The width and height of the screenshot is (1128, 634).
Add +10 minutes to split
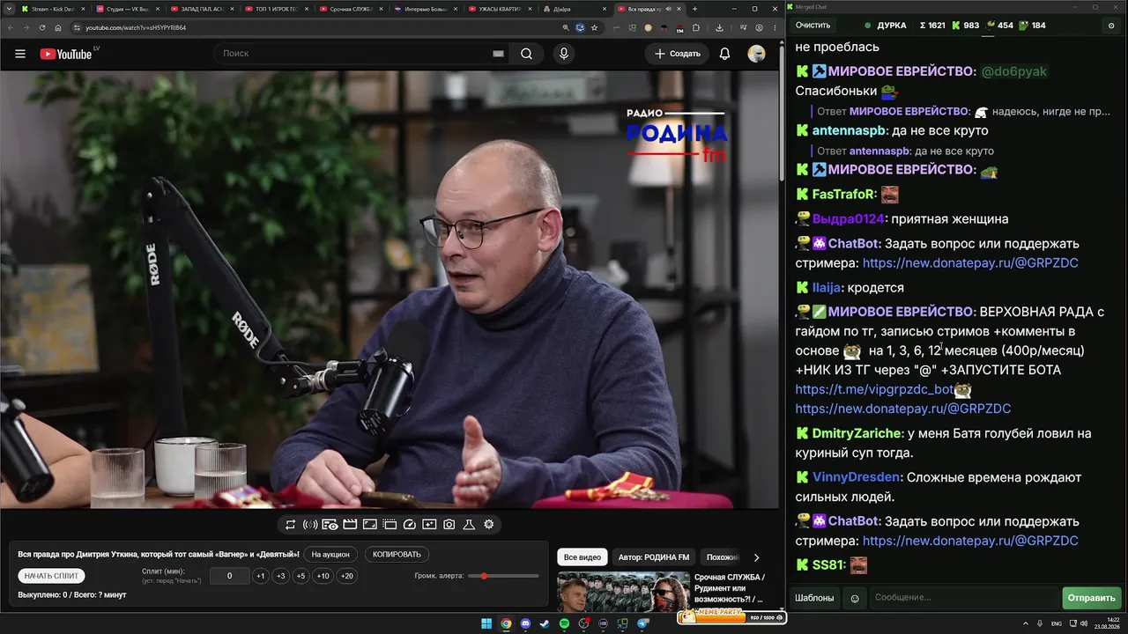323,576
